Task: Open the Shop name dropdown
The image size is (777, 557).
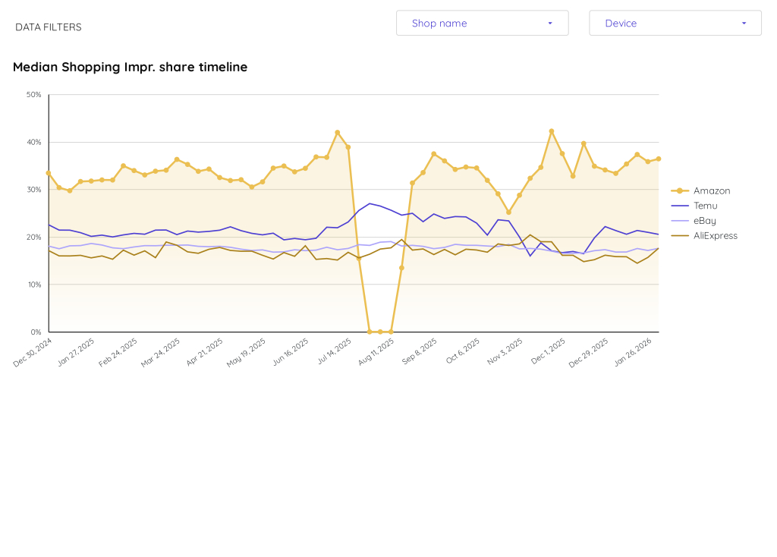Action: (482, 23)
